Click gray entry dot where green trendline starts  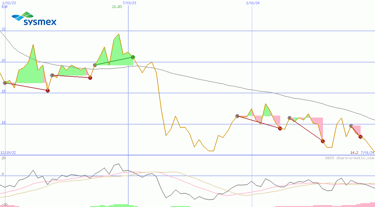pos(95,65)
